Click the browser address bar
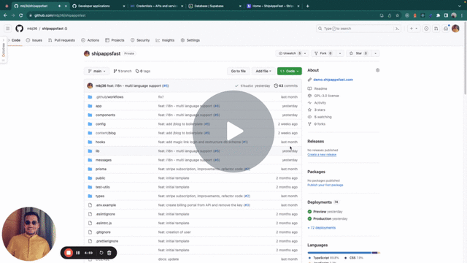 coord(203,15)
